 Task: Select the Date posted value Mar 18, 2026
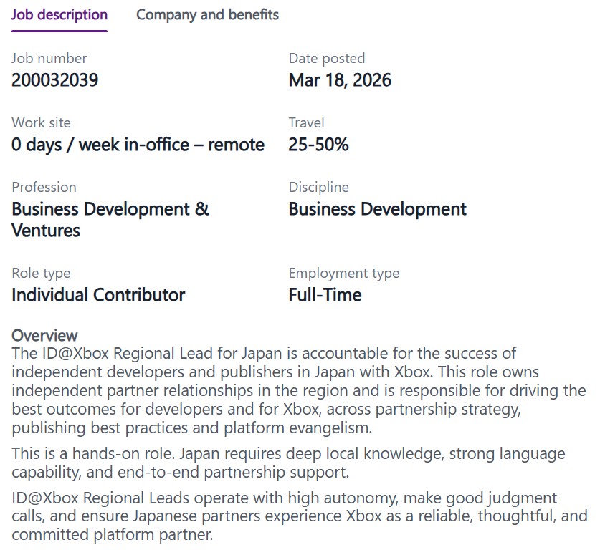coord(338,80)
